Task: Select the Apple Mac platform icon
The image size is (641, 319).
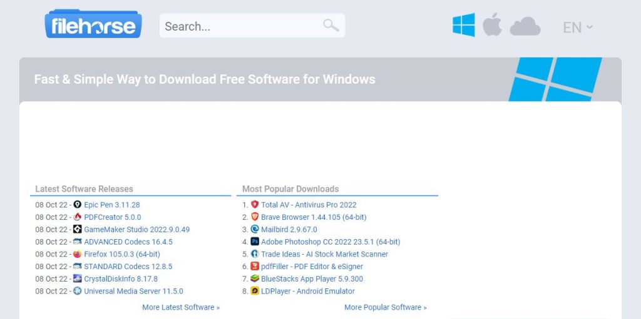Action: [x=492, y=24]
